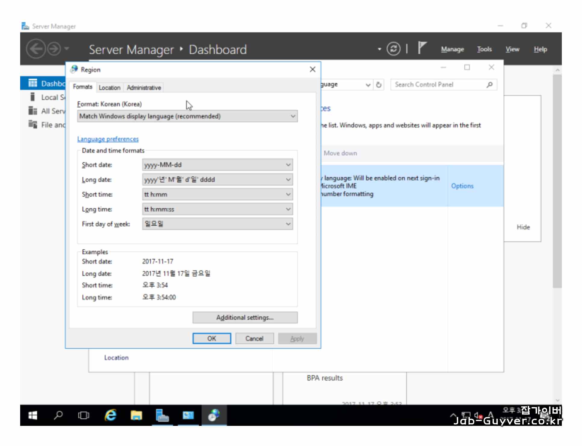Click the Control Panel refresh icon
582x446 pixels.
pos(379,85)
